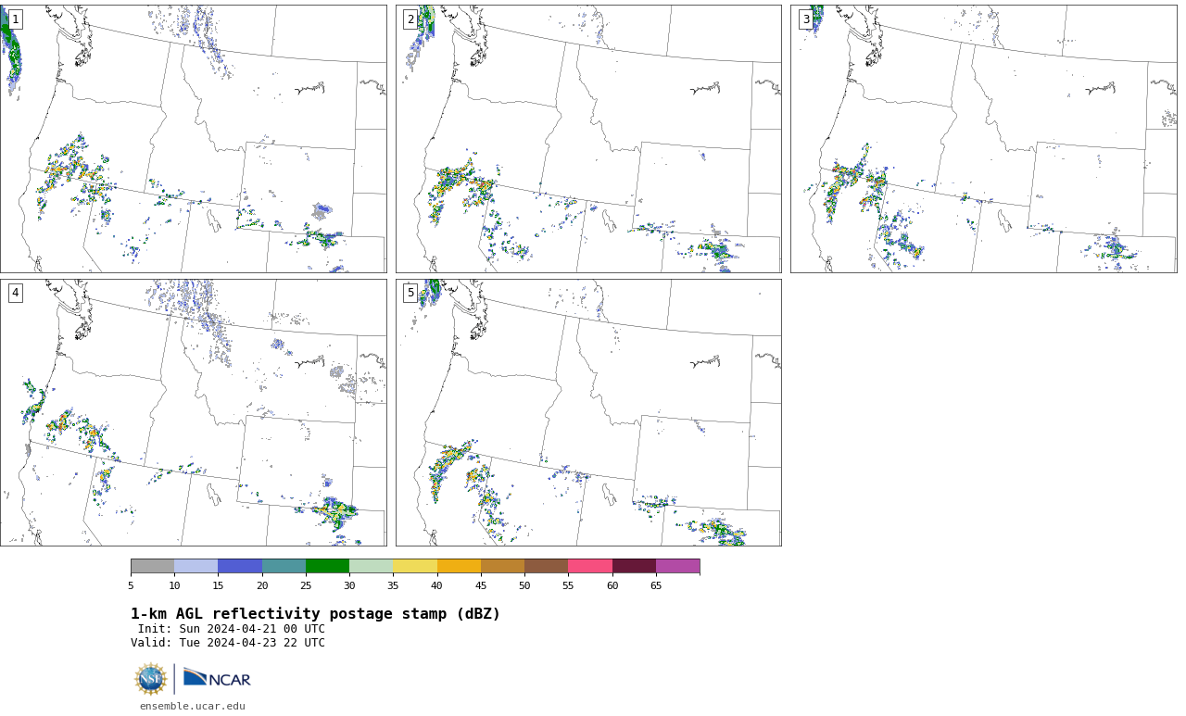Click the colorbar tick label '25'
The height and width of the screenshot is (716, 1186).
point(306,585)
